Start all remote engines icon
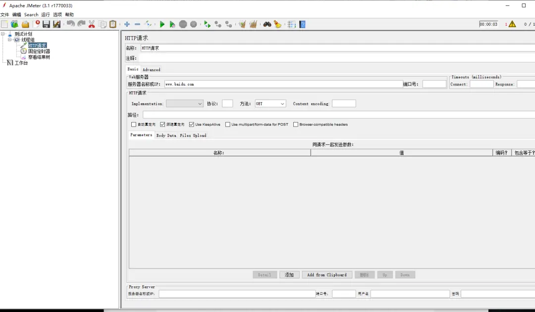Image resolution: width=535 pixels, height=312 pixels. 207,24
